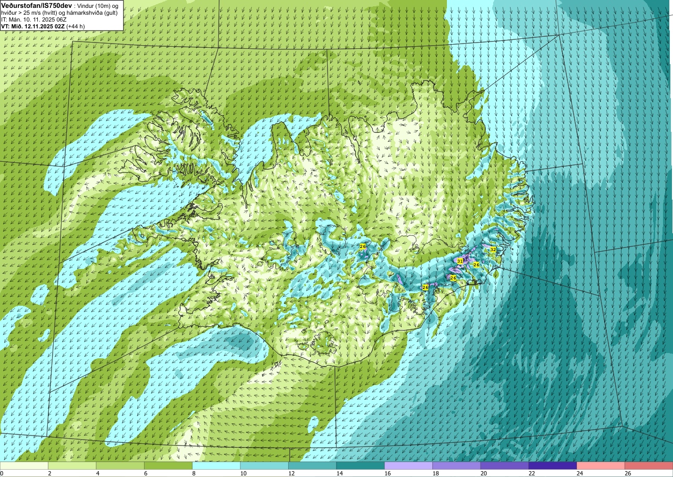Click the legend tick label '8'

click(x=193, y=473)
